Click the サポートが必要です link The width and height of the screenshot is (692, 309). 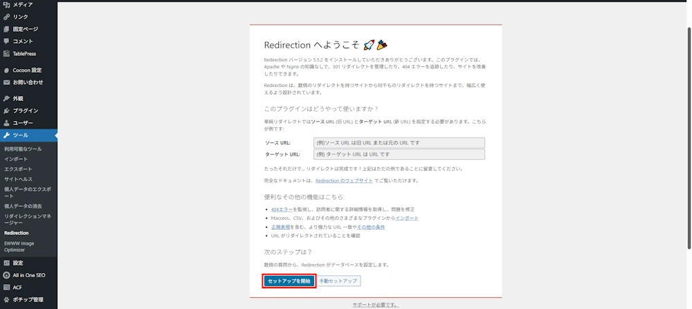click(x=376, y=305)
